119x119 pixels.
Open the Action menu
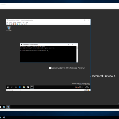(x=10, y=22)
